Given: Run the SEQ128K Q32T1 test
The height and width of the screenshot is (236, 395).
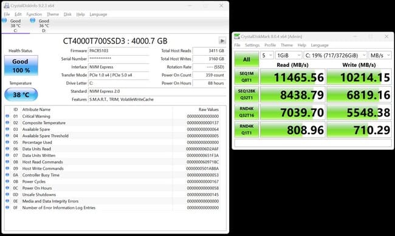Looking at the screenshot, I should tap(246, 95).
